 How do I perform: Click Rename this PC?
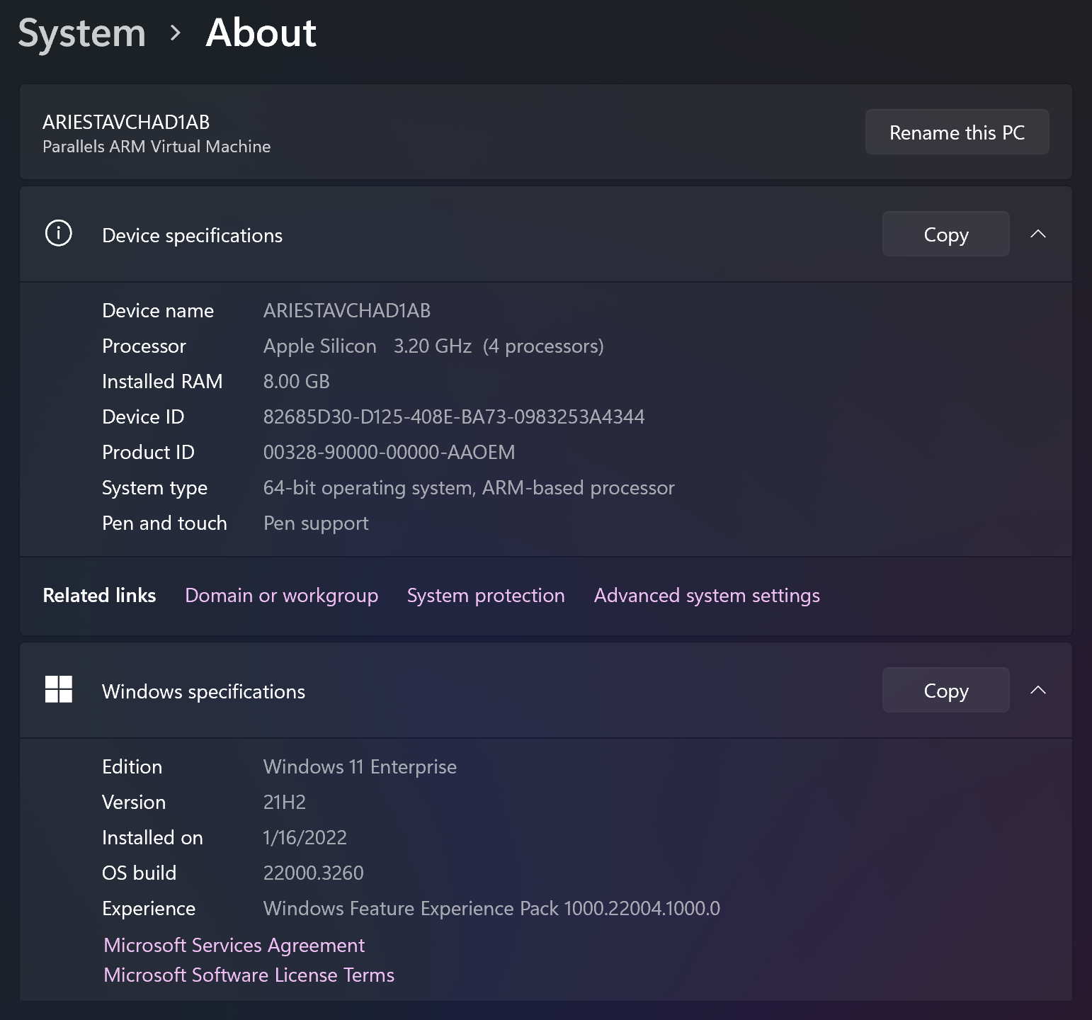point(957,132)
